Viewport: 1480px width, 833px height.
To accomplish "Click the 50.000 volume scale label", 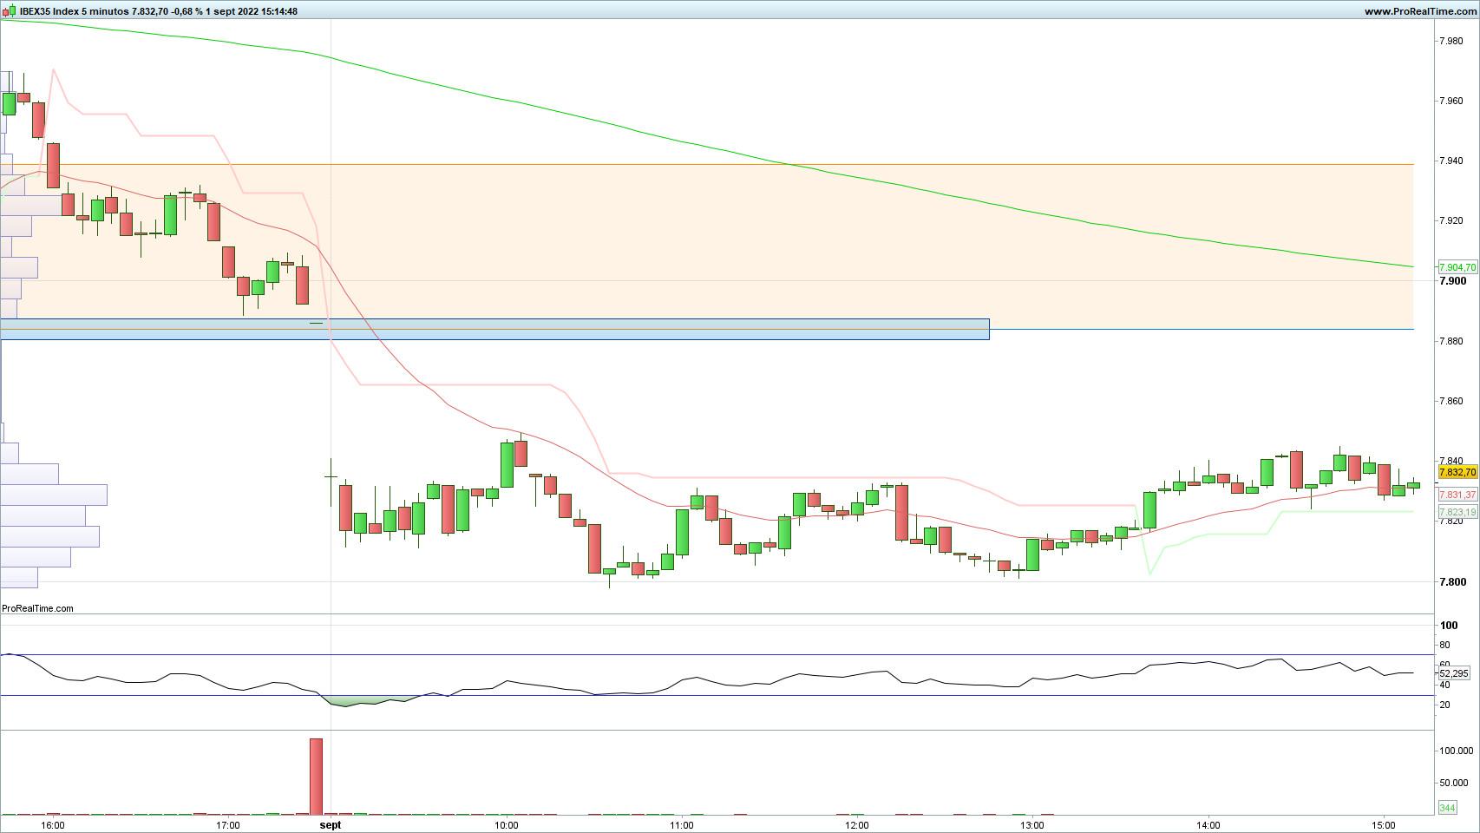I will pyautogui.click(x=1453, y=783).
